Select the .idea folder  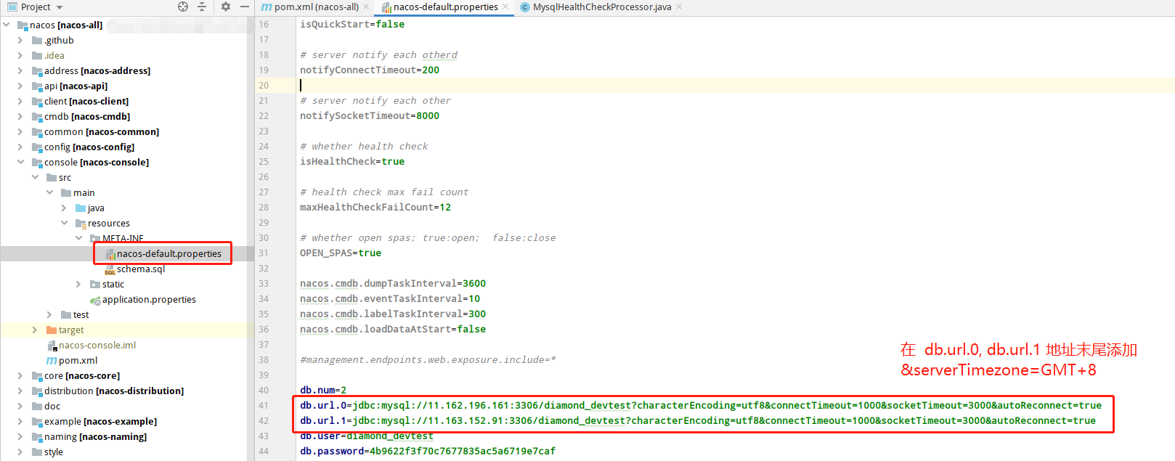pos(54,55)
